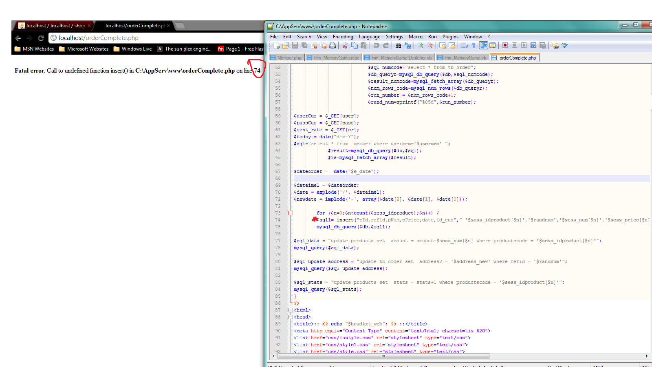The image size is (652, 367).
Task: Collapse the for loop fold at line 73
Action: (x=291, y=213)
